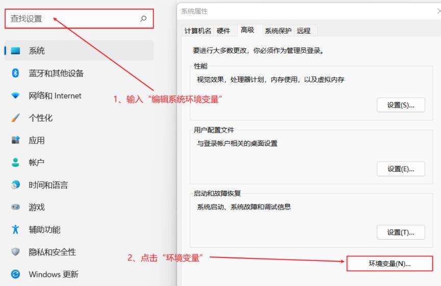Click the privacy shield icon
Viewport: 441px width, 286px height.
15,252
